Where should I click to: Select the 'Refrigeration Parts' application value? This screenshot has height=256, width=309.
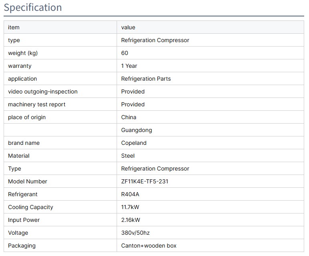coord(146,79)
